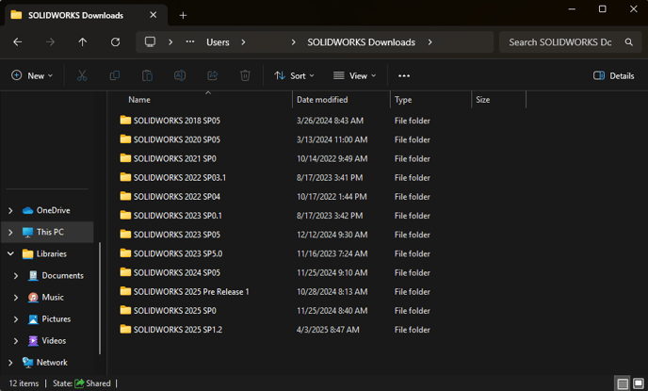Select Libraries in navigation pane
Screen dimensions: 648x391
(52, 253)
